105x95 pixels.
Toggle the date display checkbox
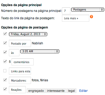pyautogui.click(x=5, y=34)
